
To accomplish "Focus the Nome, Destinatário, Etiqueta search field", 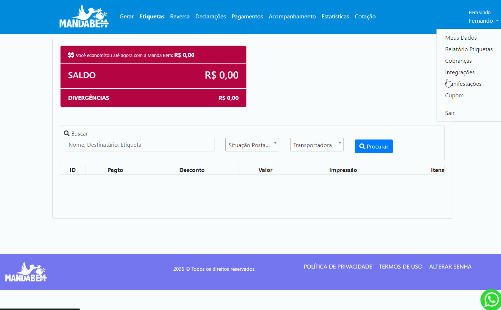I will point(139,145).
